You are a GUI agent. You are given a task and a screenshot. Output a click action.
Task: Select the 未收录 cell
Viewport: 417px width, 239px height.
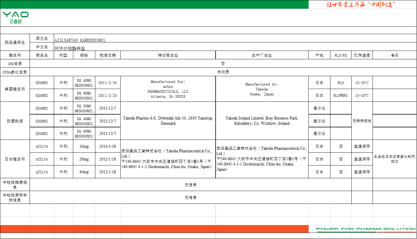point(223,72)
